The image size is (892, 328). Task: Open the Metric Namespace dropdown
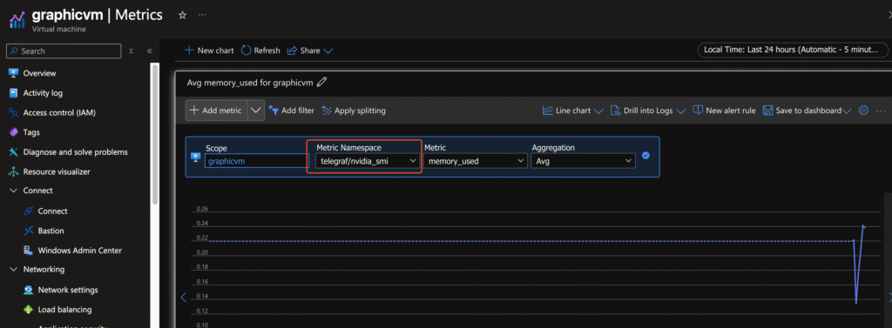tap(364, 162)
